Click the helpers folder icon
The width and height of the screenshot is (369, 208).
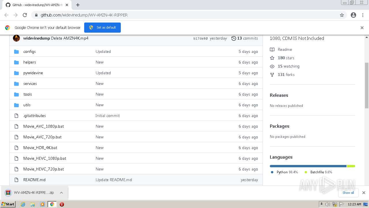pyautogui.click(x=16, y=62)
